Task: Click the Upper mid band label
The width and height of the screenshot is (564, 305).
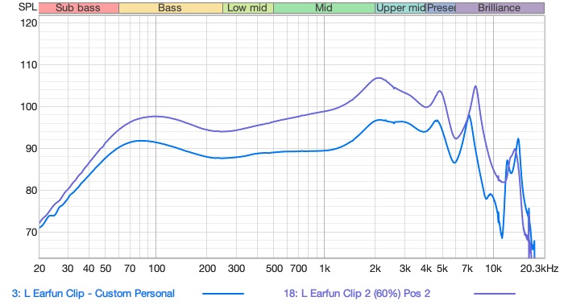Action: point(400,8)
